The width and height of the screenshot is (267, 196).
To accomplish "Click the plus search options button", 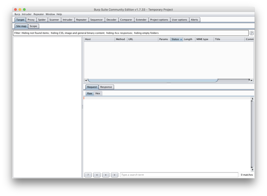I will (x=106, y=175).
